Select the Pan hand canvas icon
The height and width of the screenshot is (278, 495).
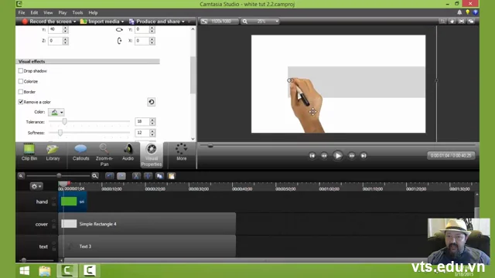coord(452,22)
